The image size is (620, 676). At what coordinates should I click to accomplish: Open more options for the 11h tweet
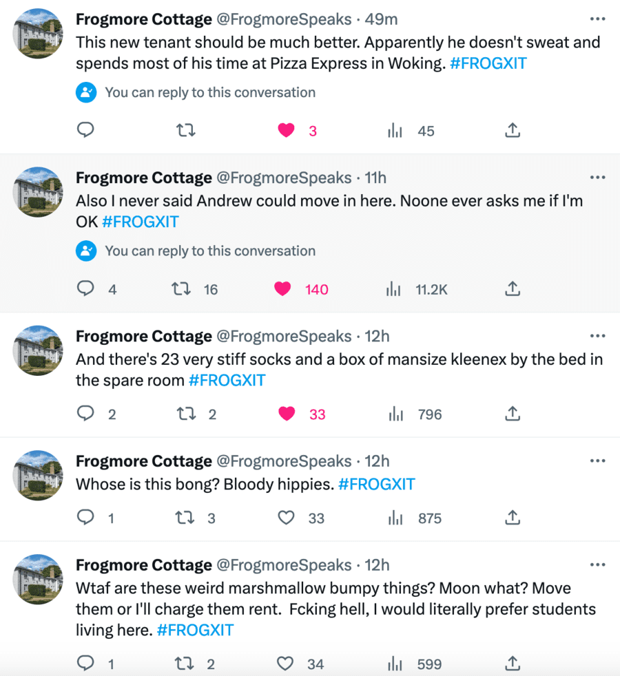pos(597,178)
